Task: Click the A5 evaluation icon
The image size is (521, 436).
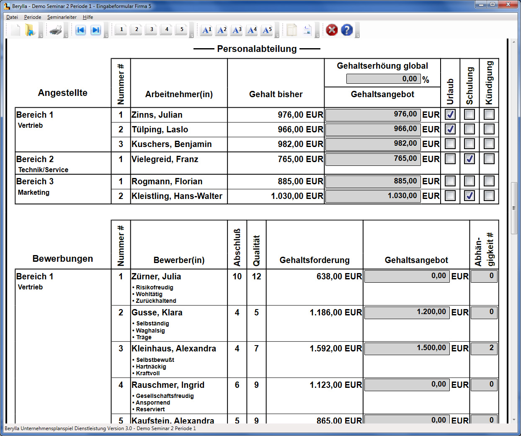Action: pos(267,30)
